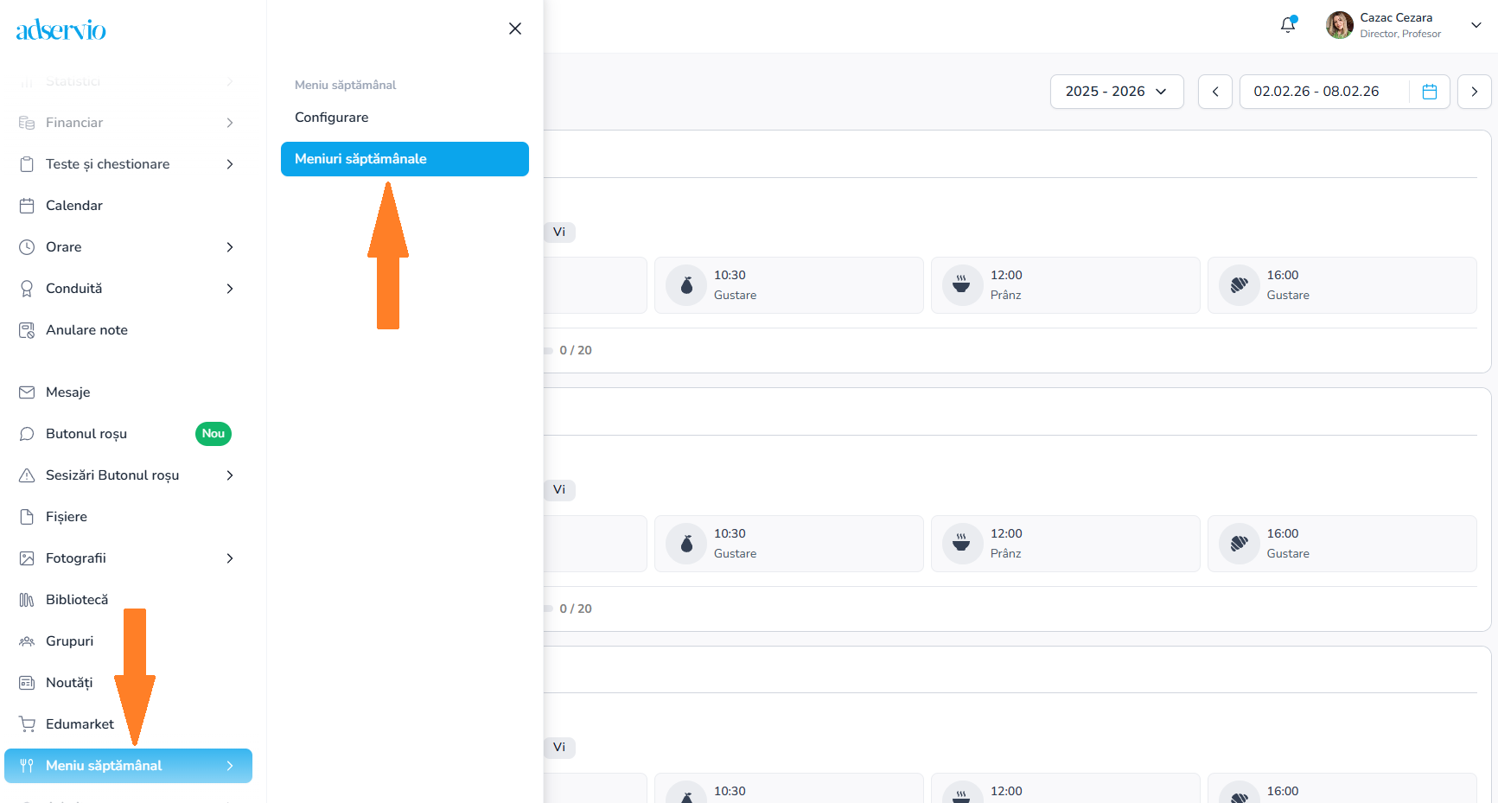This screenshot has width=1498, height=803.
Task: Click the Cazac Cezara profile avatar
Action: click(1339, 25)
